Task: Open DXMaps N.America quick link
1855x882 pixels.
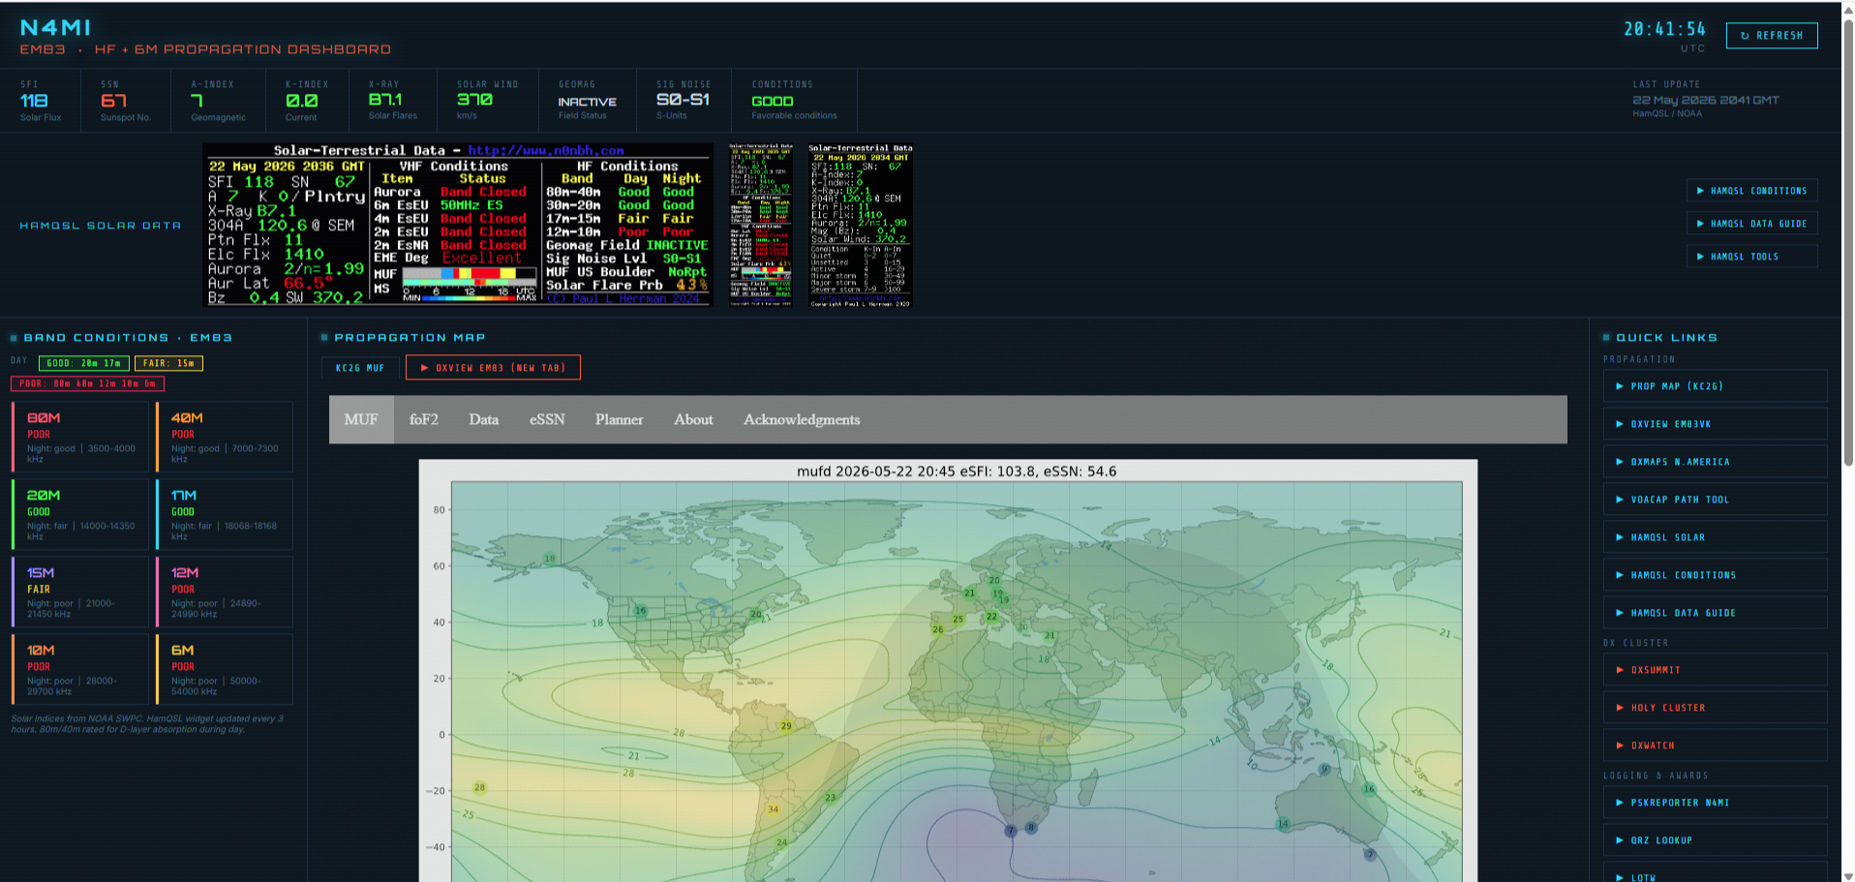Action: click(1715, 462)
